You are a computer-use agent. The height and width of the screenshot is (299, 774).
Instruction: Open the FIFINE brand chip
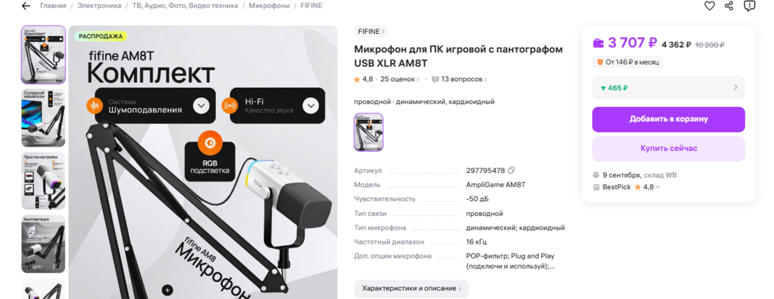click(x=371, y=31)
